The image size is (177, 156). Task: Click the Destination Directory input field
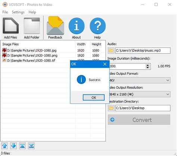[143, 108]
